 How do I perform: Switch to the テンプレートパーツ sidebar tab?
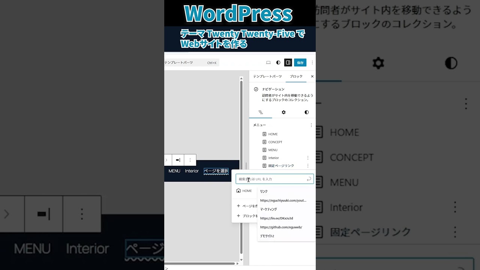click(x=267, y=76)
